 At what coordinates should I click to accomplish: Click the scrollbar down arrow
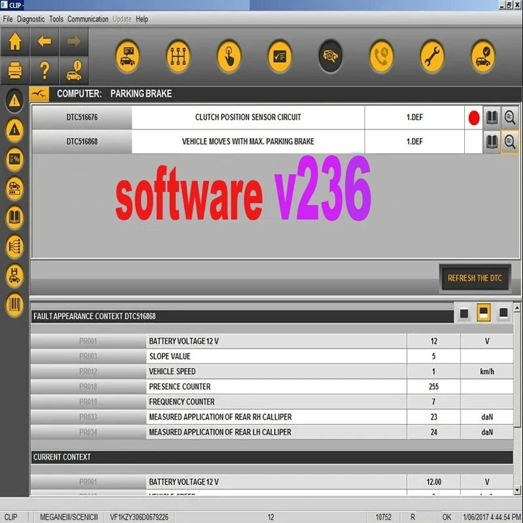(x=517, y=490)
